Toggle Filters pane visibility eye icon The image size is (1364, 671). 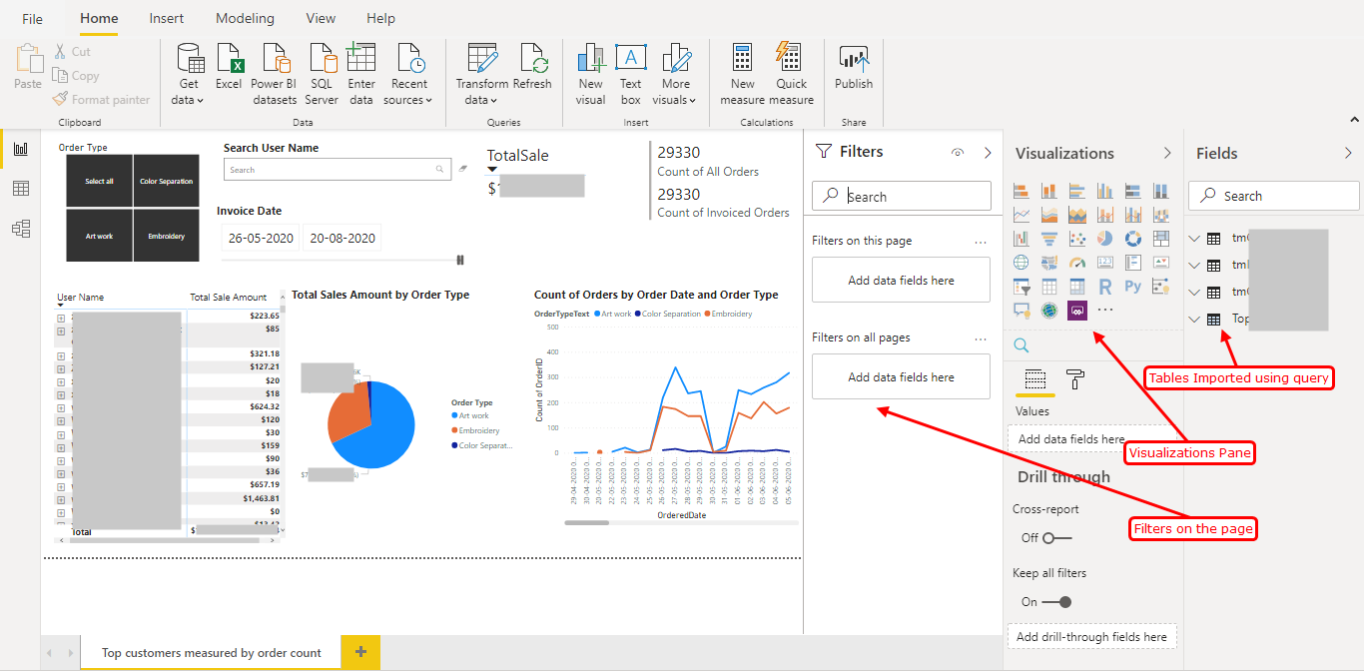pos(958,153)
